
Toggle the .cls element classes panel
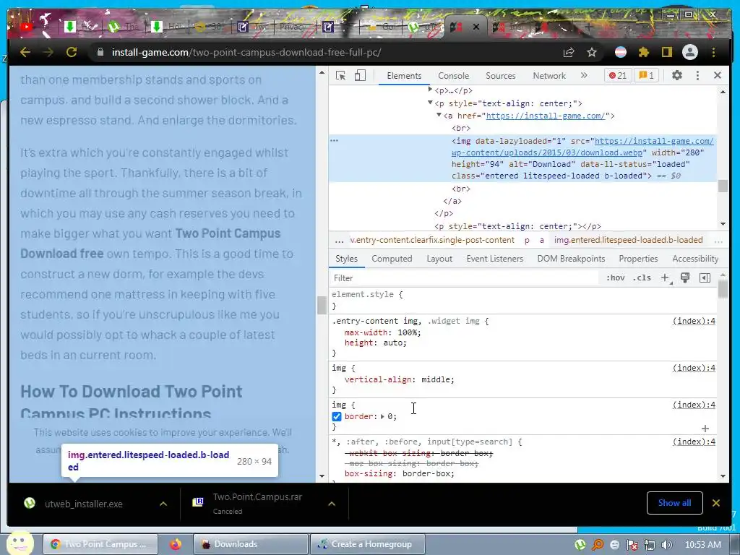coord(642,278)
